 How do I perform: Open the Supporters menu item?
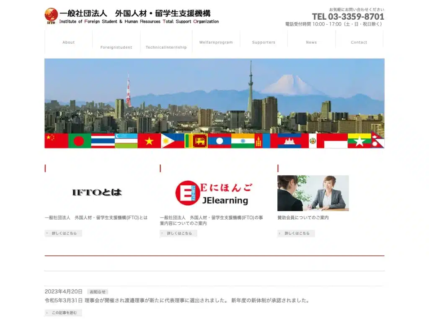[264, 42]
